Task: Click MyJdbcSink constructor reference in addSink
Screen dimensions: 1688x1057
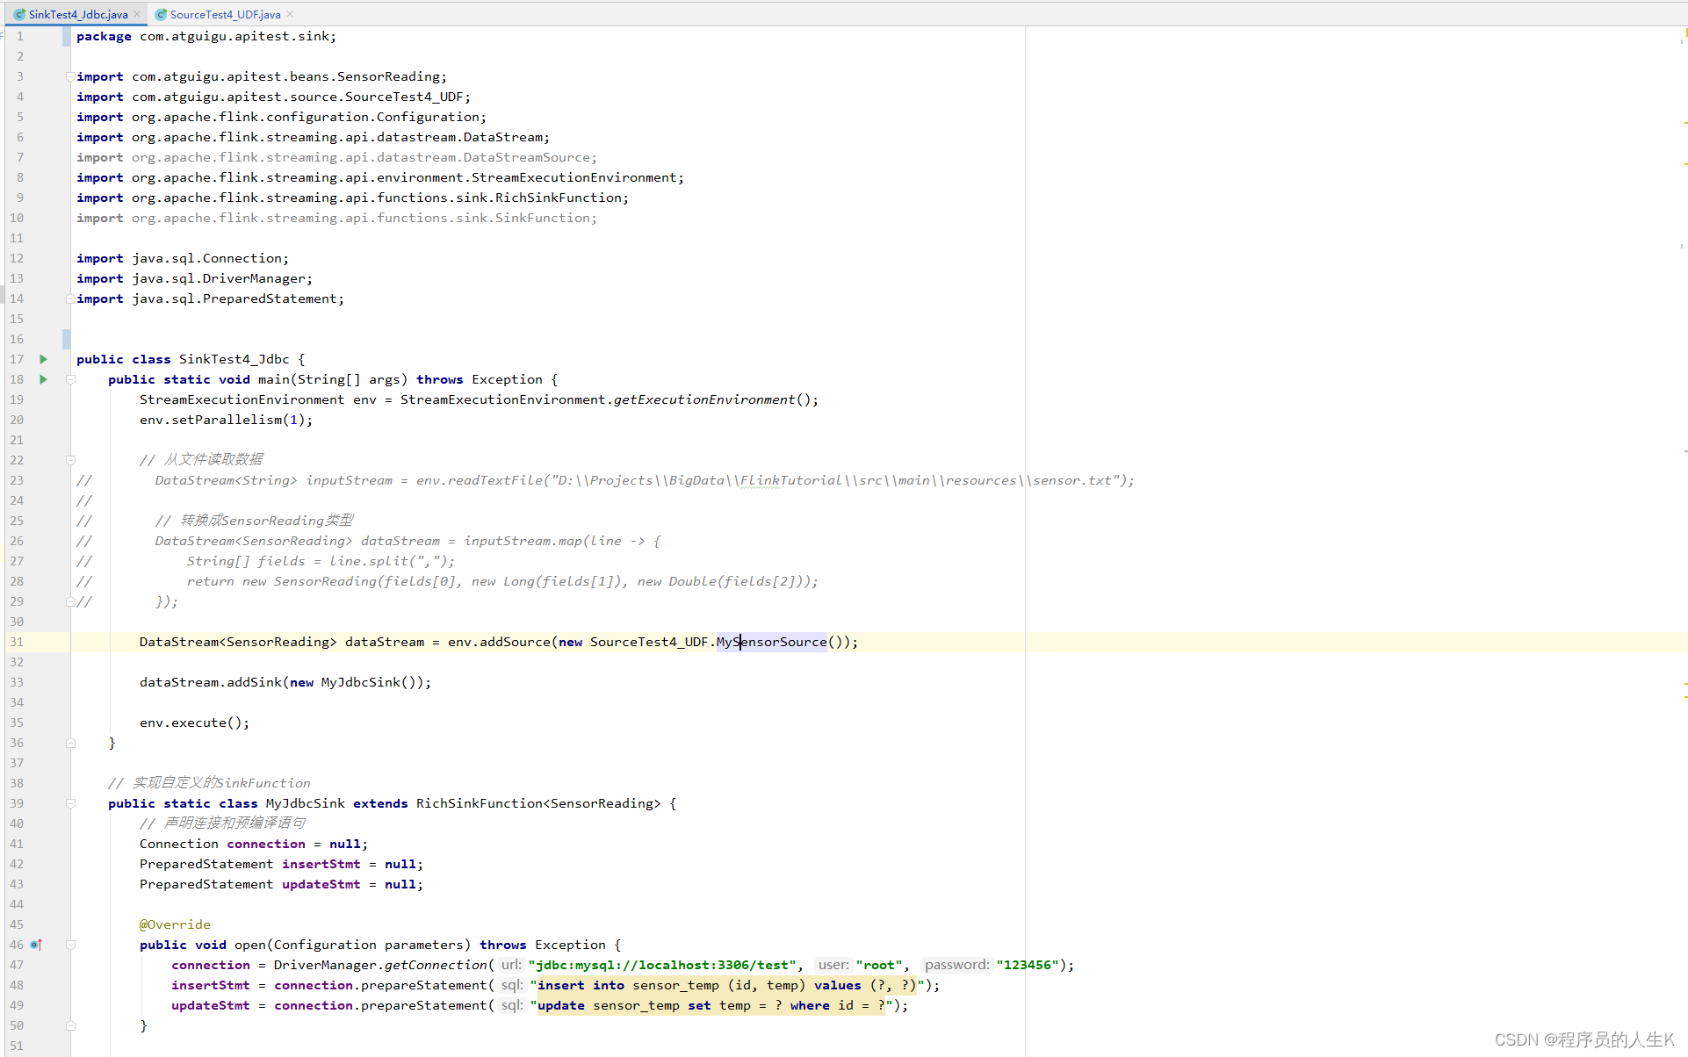Action: (x=360, y=682)
